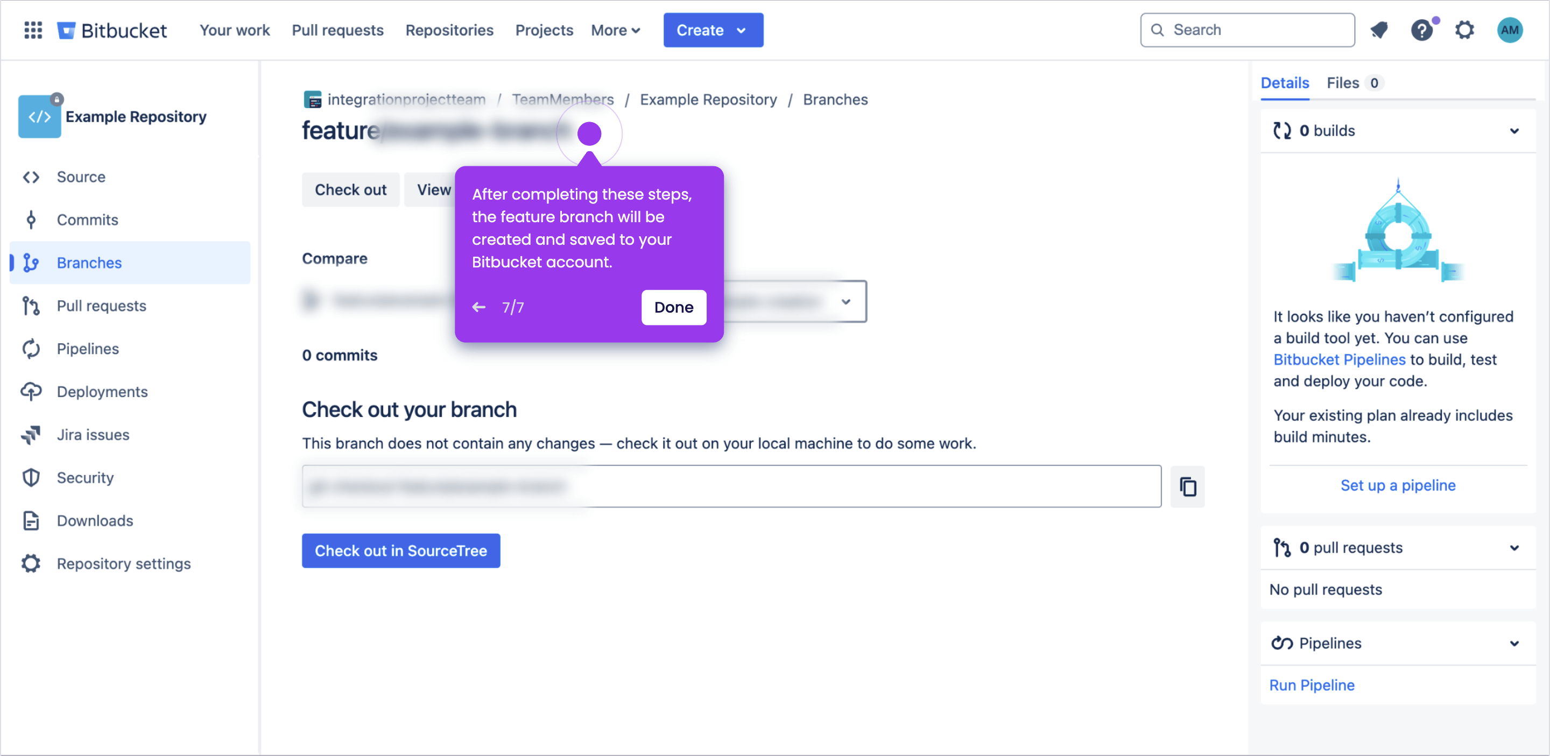Click the Bitbucket logo
Image resolution: width=1550 pixels, height=756 pixels.
point(112,30)
